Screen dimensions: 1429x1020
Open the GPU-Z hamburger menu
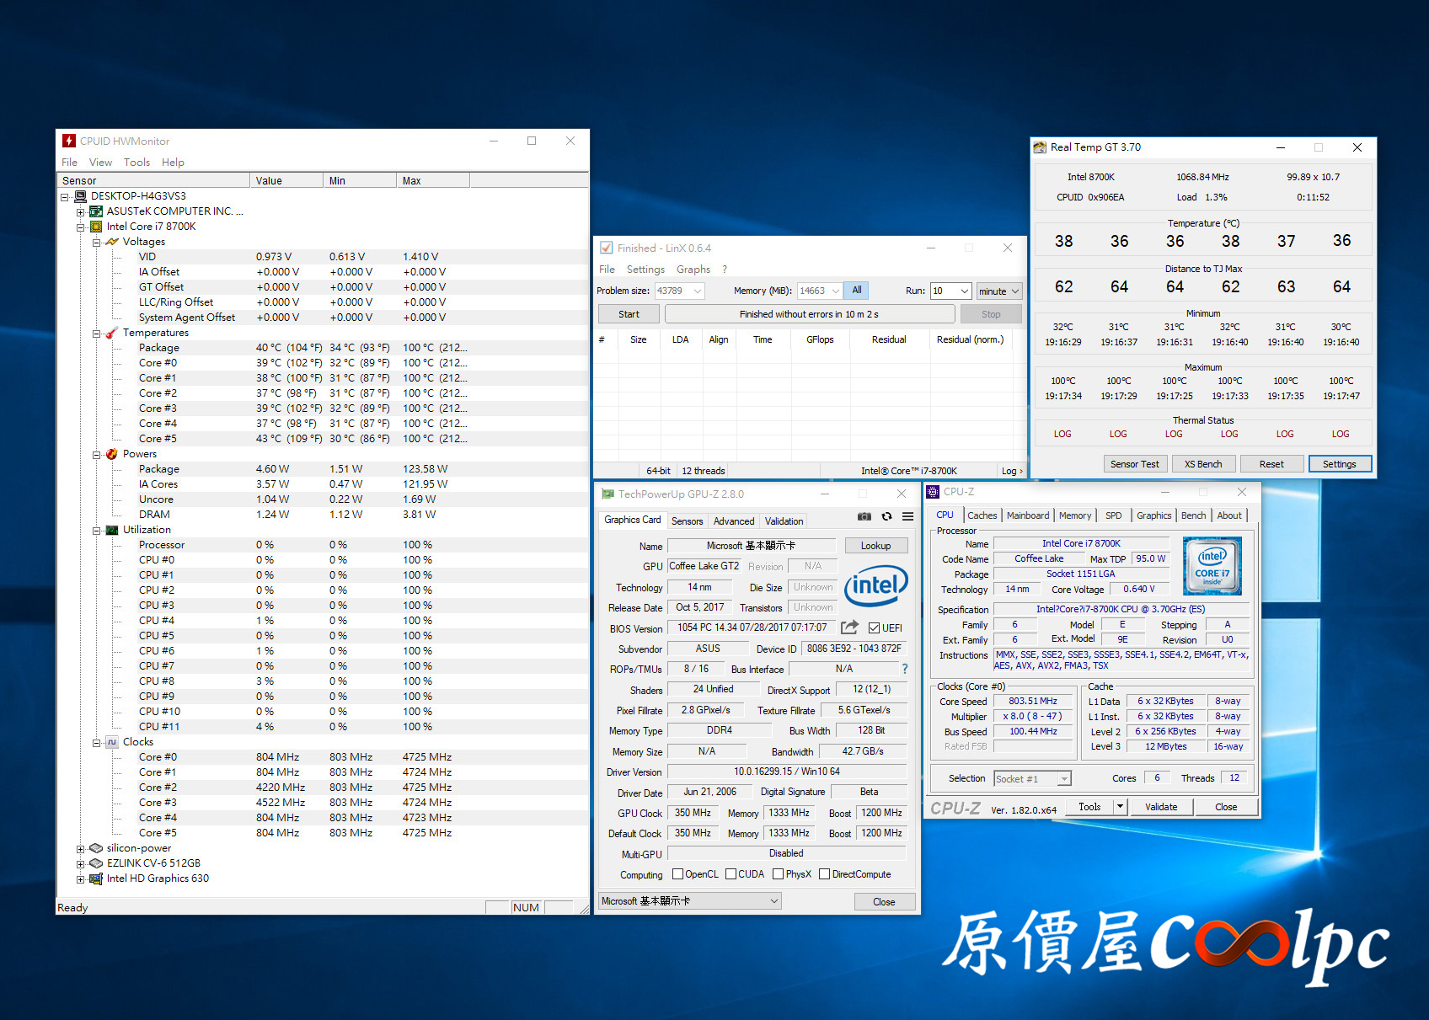pyautogui.click(x=907, y=516)
